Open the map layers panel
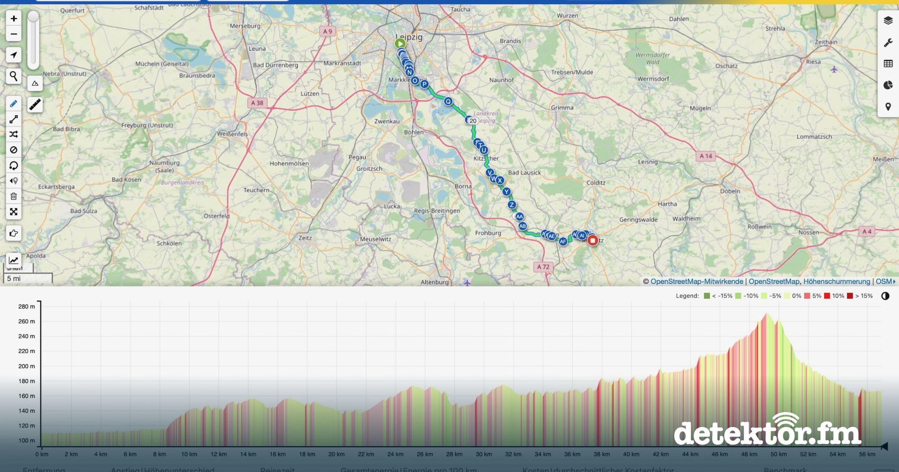 [x=888, y=21]
